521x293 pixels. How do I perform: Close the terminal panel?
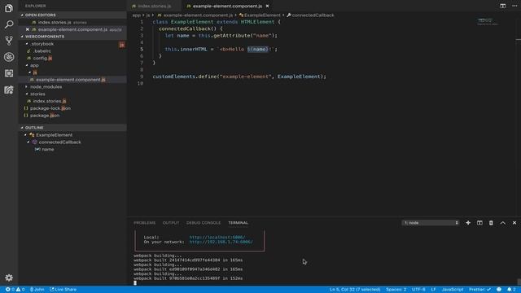point(514,222)
